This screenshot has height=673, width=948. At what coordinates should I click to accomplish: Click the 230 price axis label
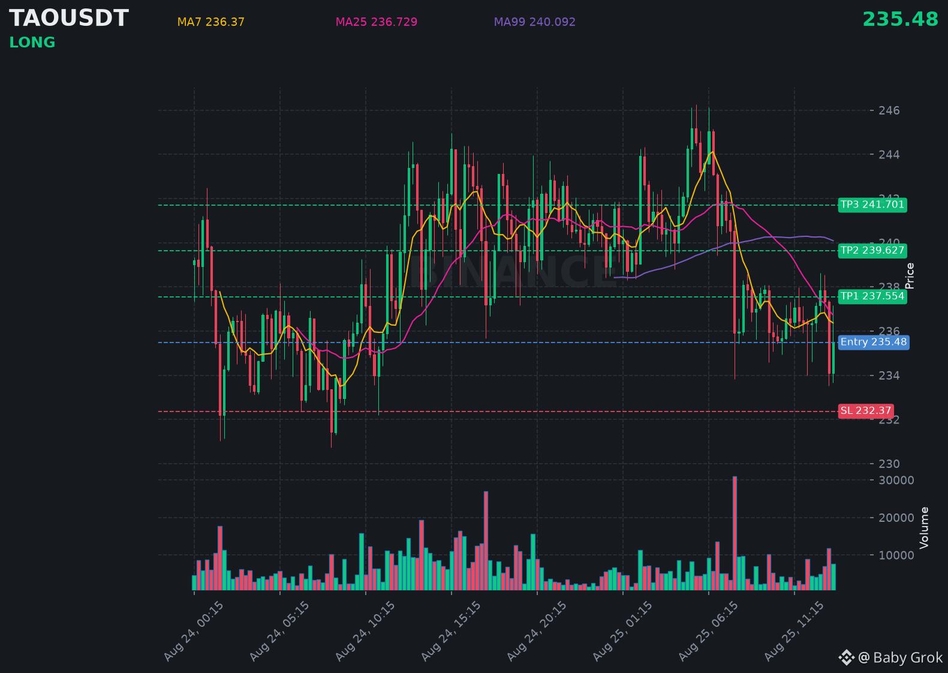(889, 464)
